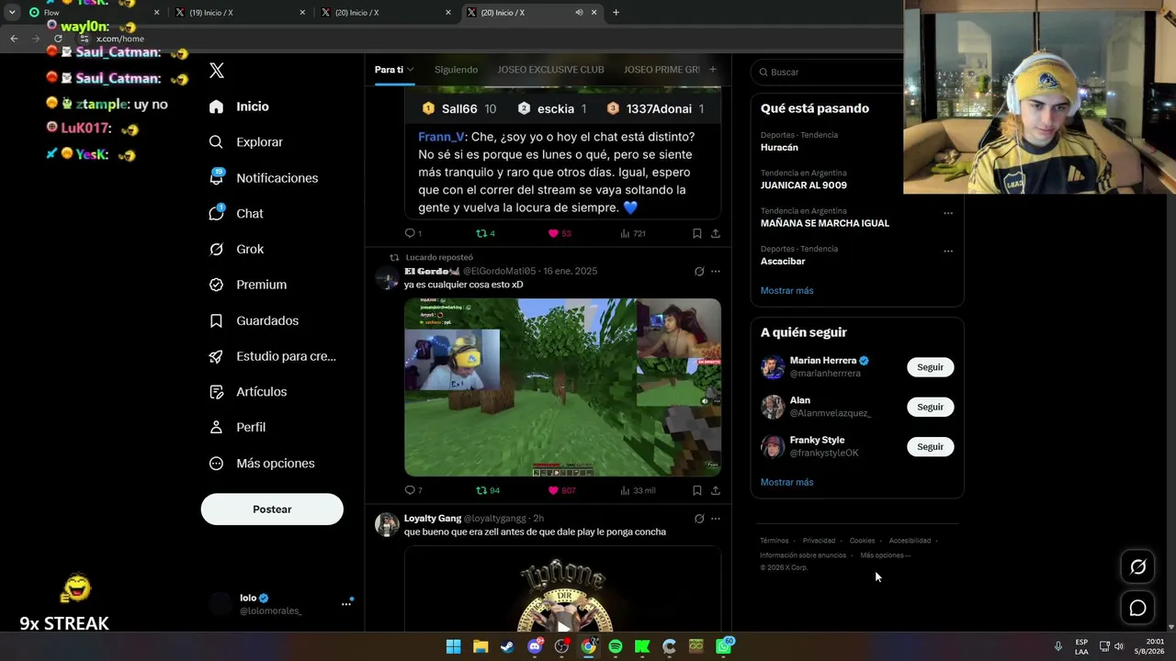Play the video in Loyalty Gang's post
This screenshot has width=1176, height=661.
563,627
